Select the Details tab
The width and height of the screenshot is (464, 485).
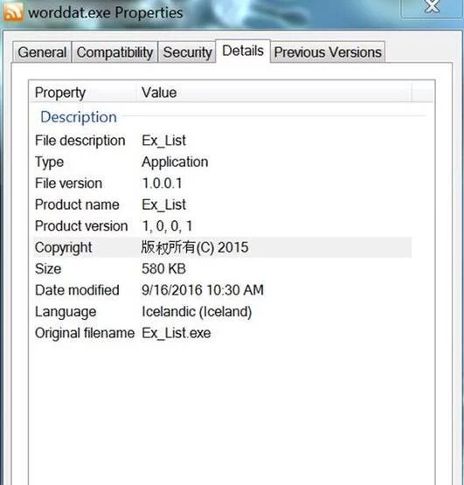(x=243, y=51)
